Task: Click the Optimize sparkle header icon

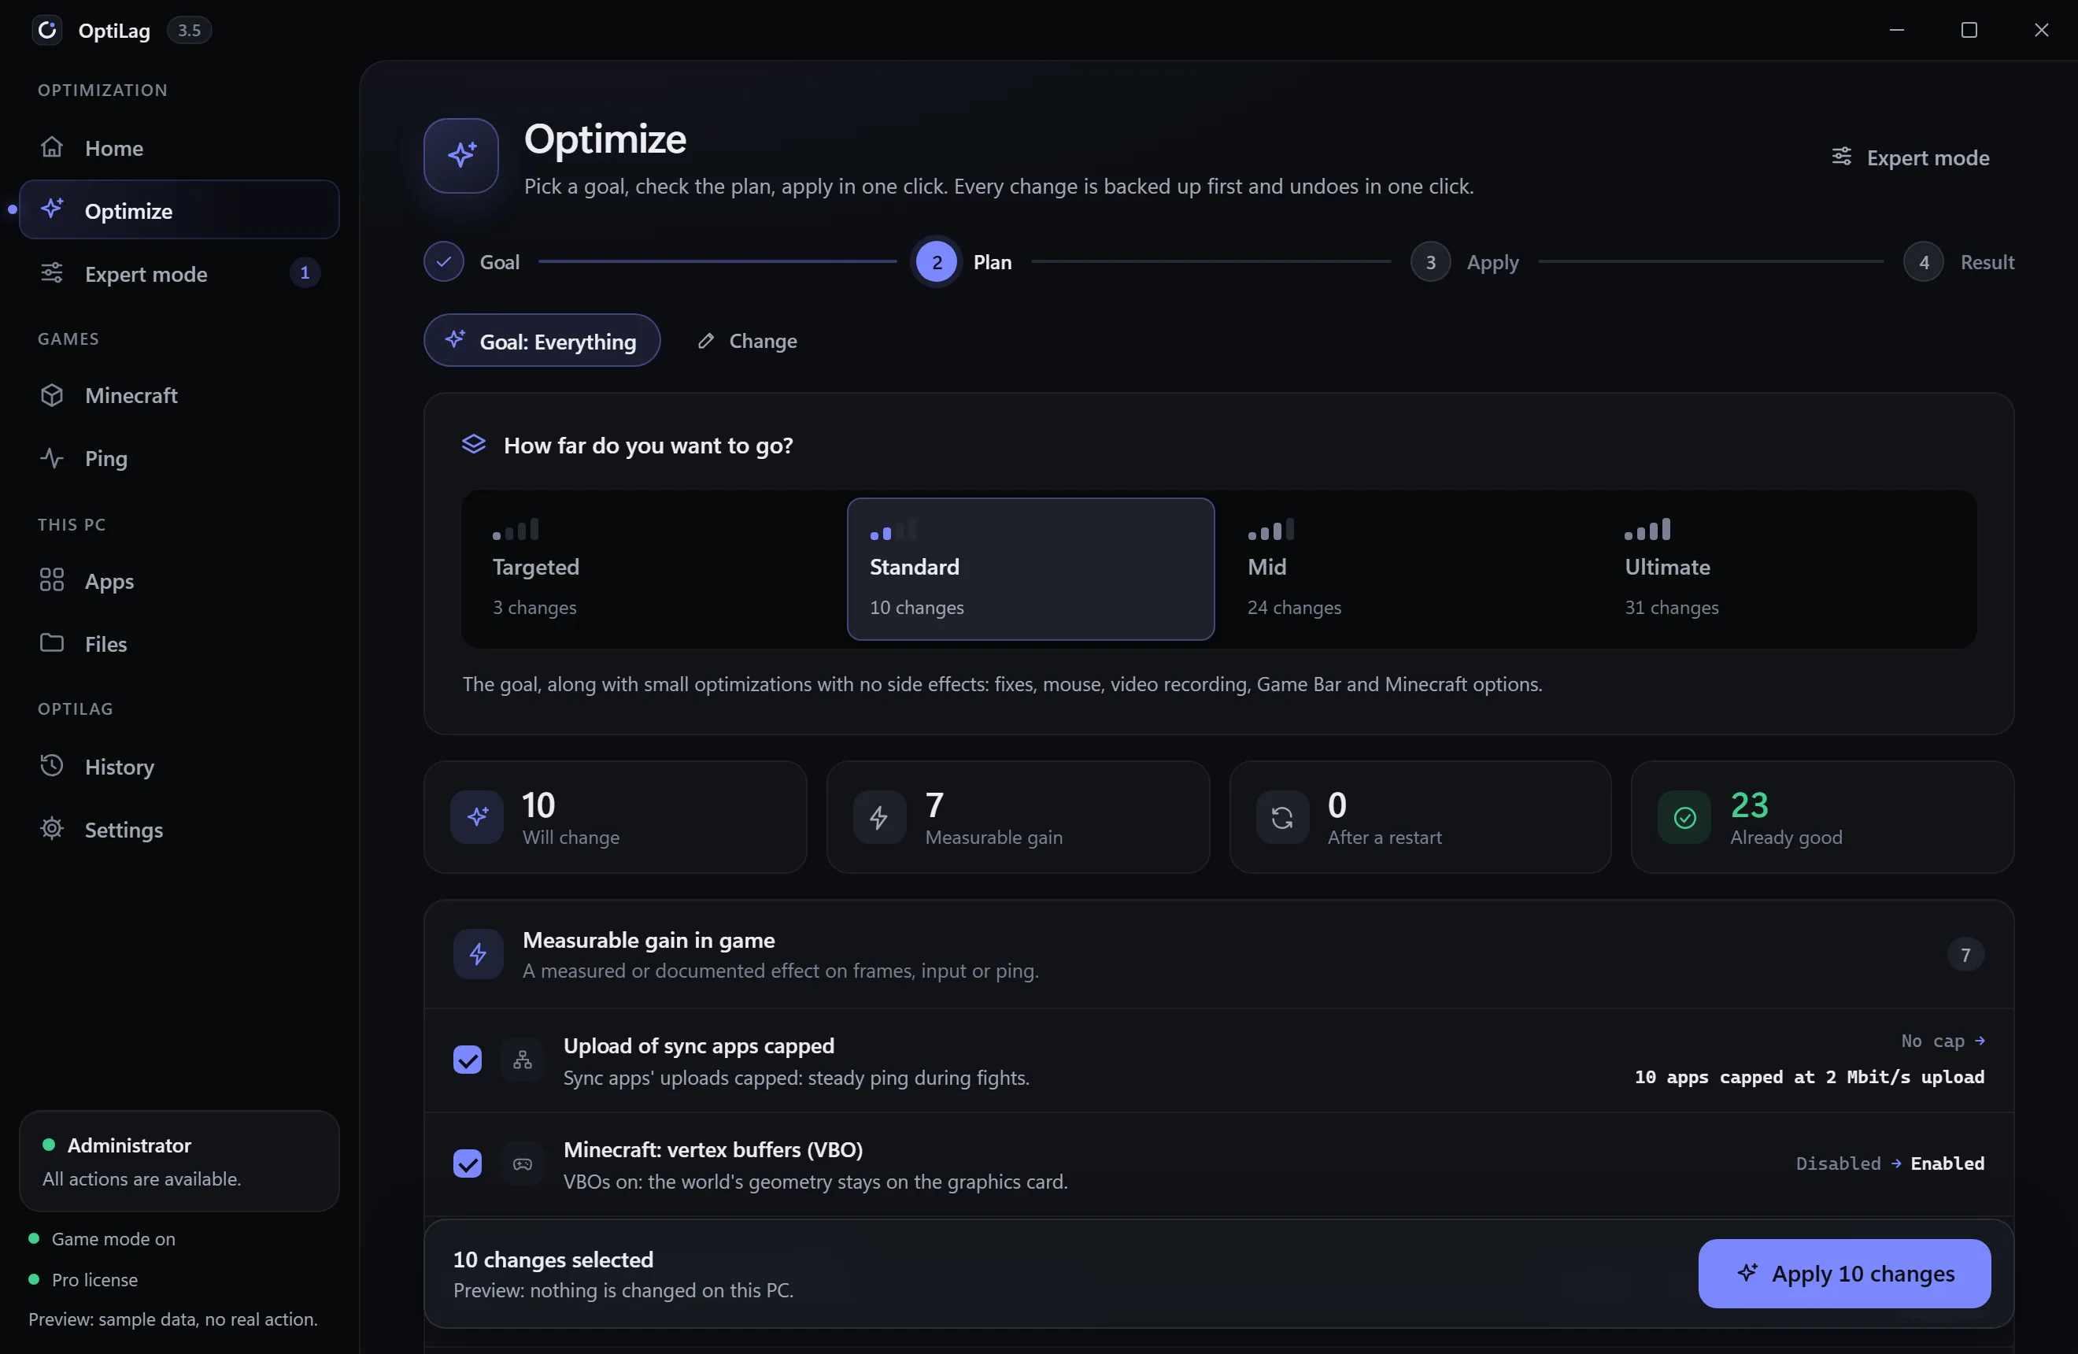Action: (x=461, y=155)
